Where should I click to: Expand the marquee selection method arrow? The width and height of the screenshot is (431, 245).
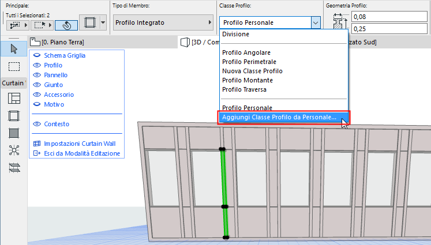[50, 25]
